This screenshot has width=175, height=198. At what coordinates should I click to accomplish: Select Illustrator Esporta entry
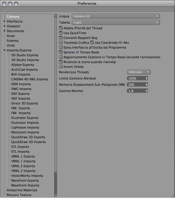(25, 118)
